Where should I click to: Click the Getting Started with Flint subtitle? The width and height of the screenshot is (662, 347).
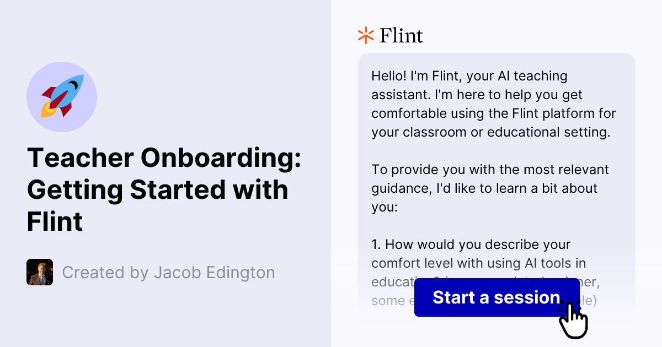click(157, 189)
